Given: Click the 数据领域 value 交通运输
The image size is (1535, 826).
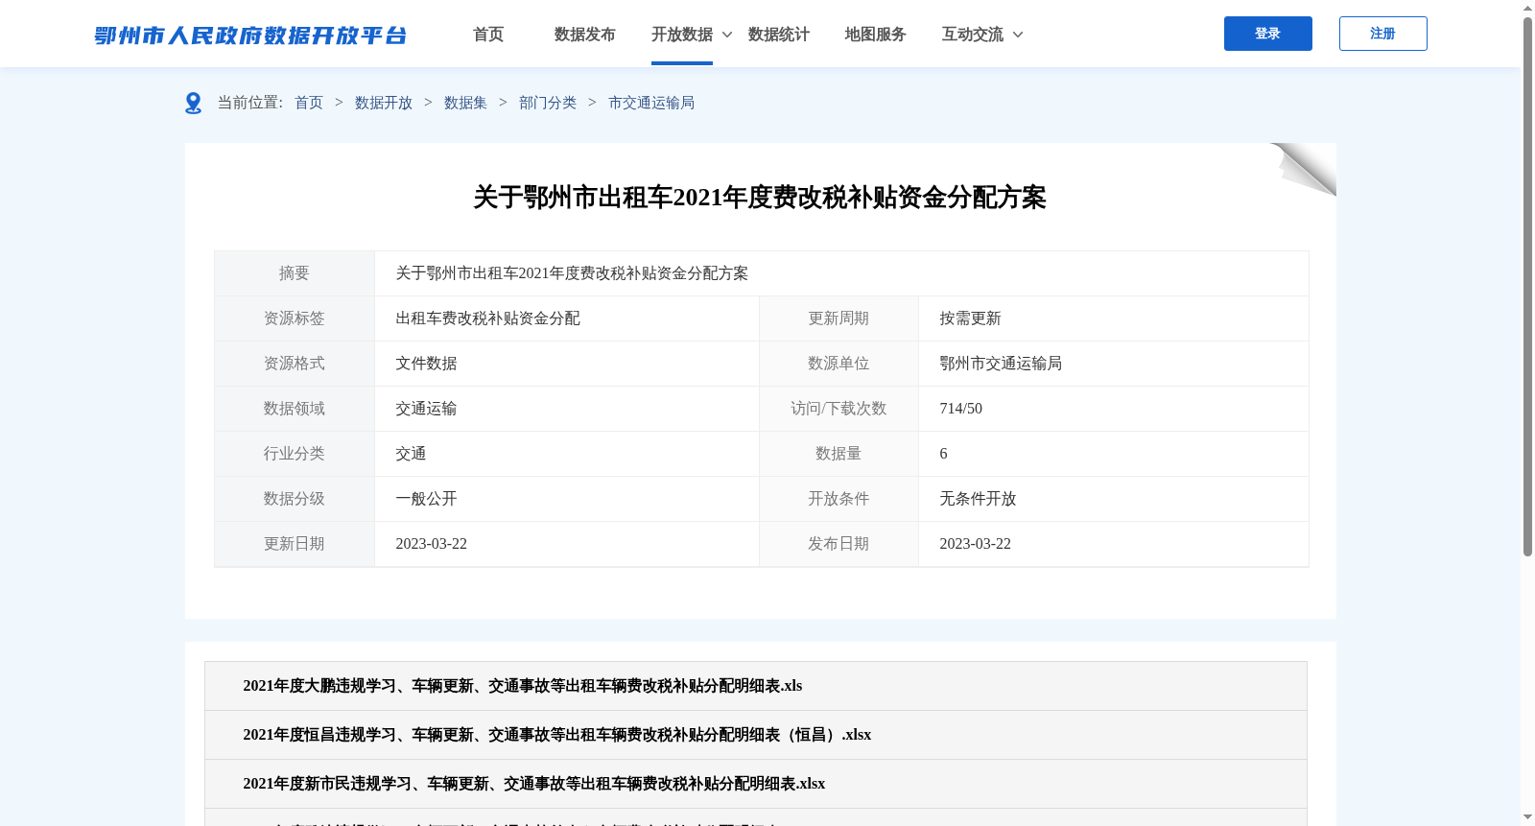Looking at the screenshot, I should click(426, 409).
